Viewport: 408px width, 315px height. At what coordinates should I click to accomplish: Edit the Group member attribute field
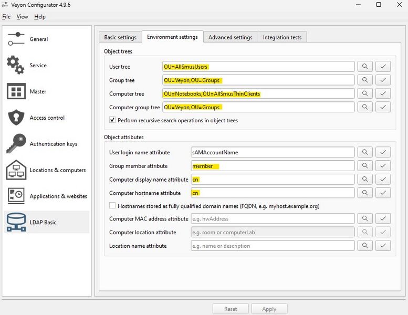coord(273,166)
